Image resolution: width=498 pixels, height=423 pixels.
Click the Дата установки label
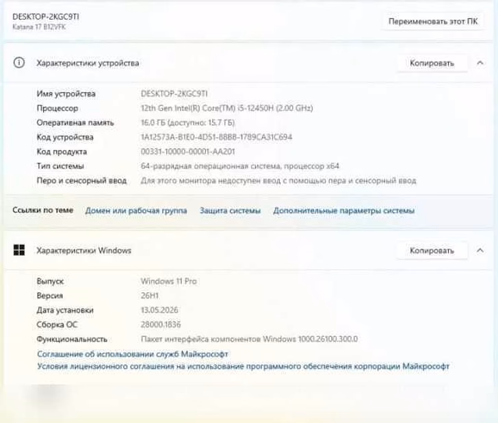[x=65, y=310]
